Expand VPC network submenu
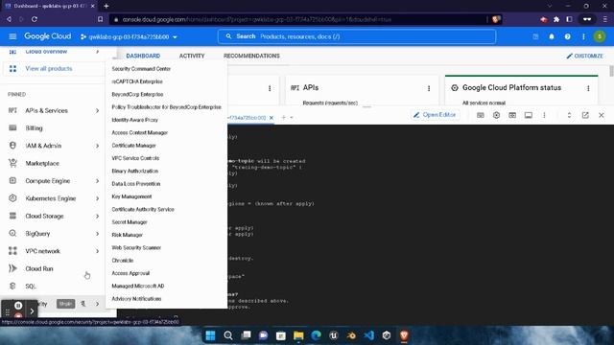 97,251
